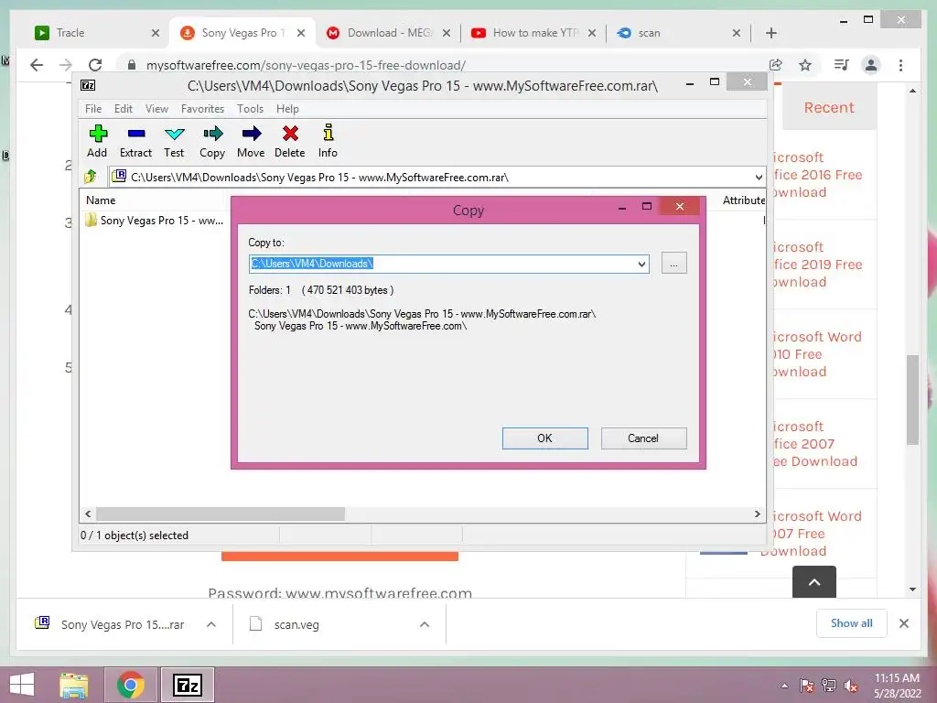Click the Move toolbar icon
937x703 pixels.
coord(251,141)
